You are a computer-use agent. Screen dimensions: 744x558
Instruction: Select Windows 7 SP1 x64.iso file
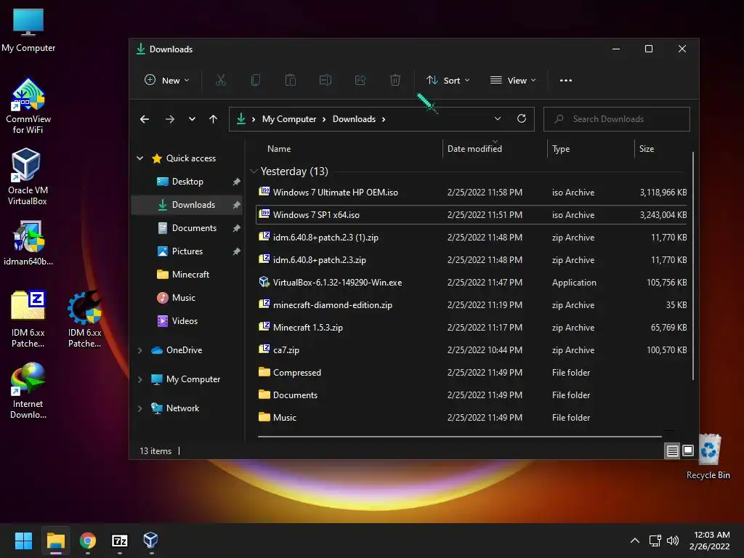(472, 215)
